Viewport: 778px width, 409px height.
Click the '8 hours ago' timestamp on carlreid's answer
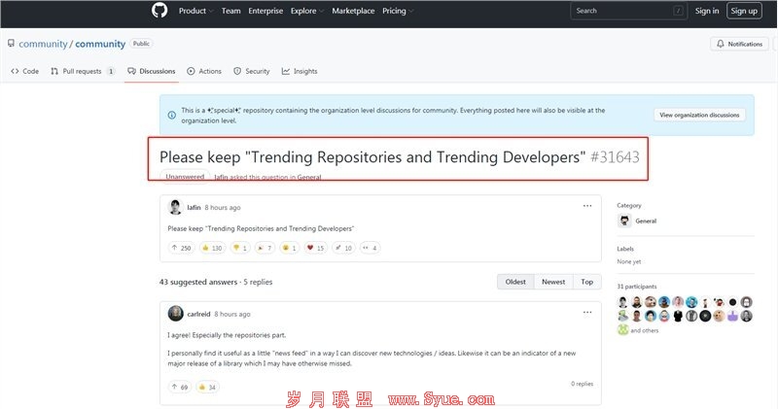(232, 315)
